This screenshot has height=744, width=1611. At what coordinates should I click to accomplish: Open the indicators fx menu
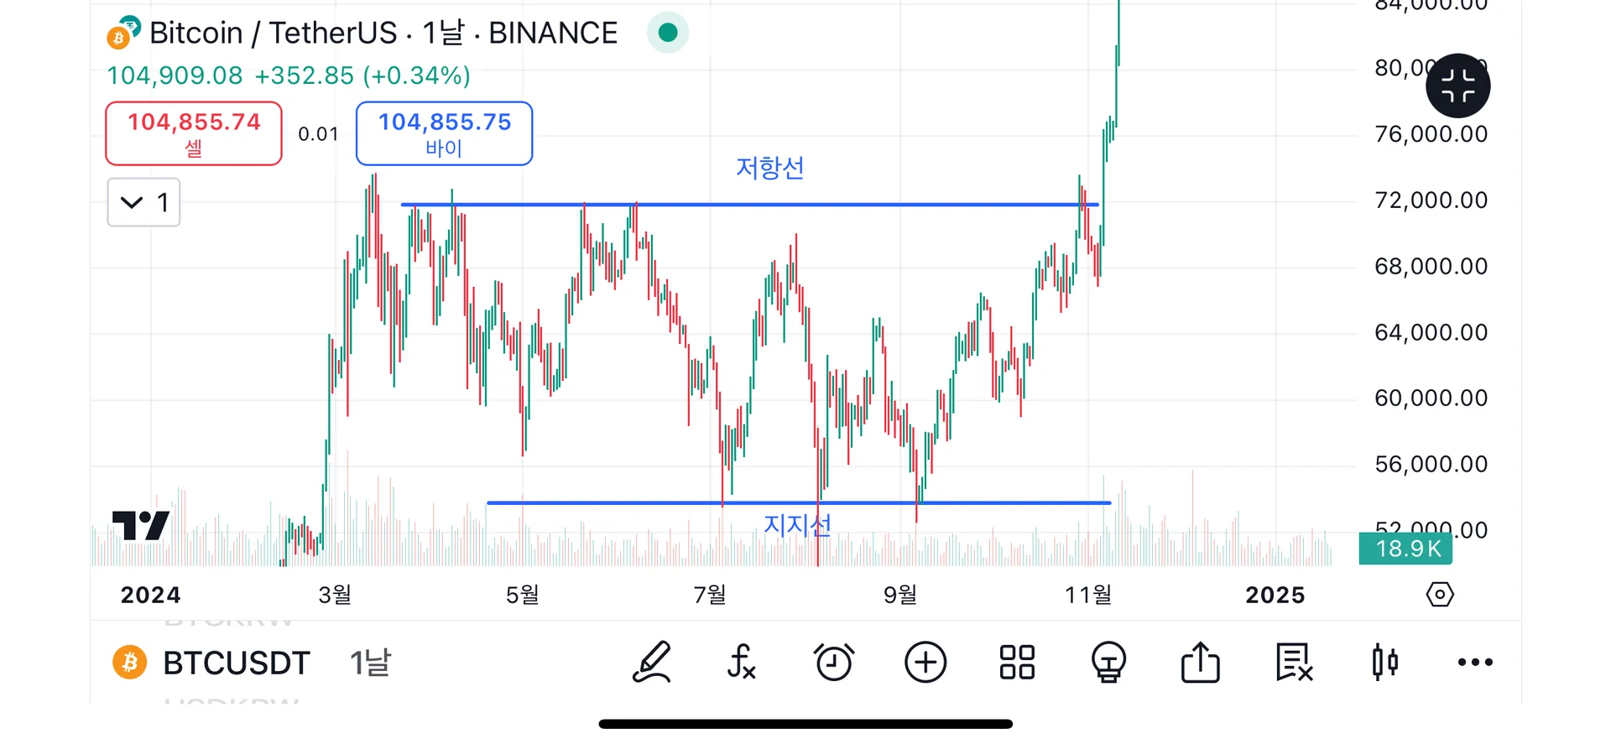[x=742, y=663]
